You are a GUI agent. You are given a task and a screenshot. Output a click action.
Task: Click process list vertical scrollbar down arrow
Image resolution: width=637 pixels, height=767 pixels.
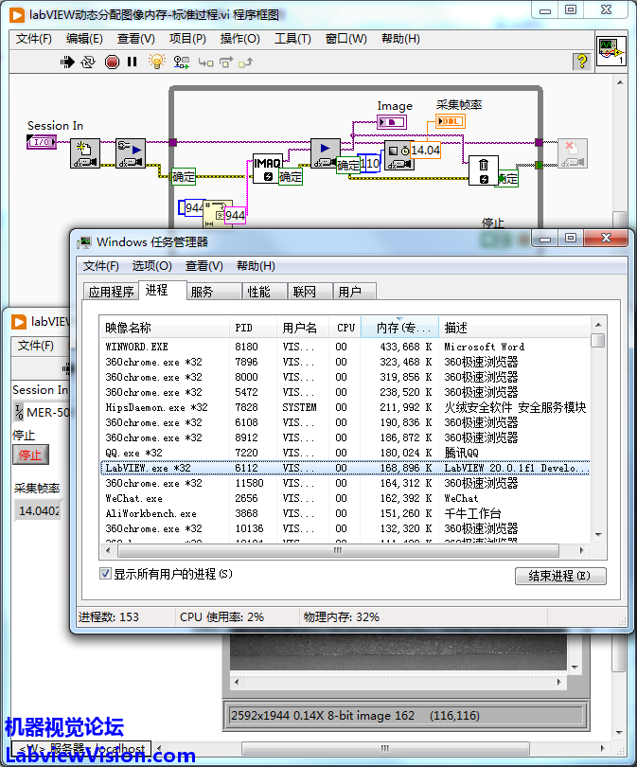[x=598, y=535]
